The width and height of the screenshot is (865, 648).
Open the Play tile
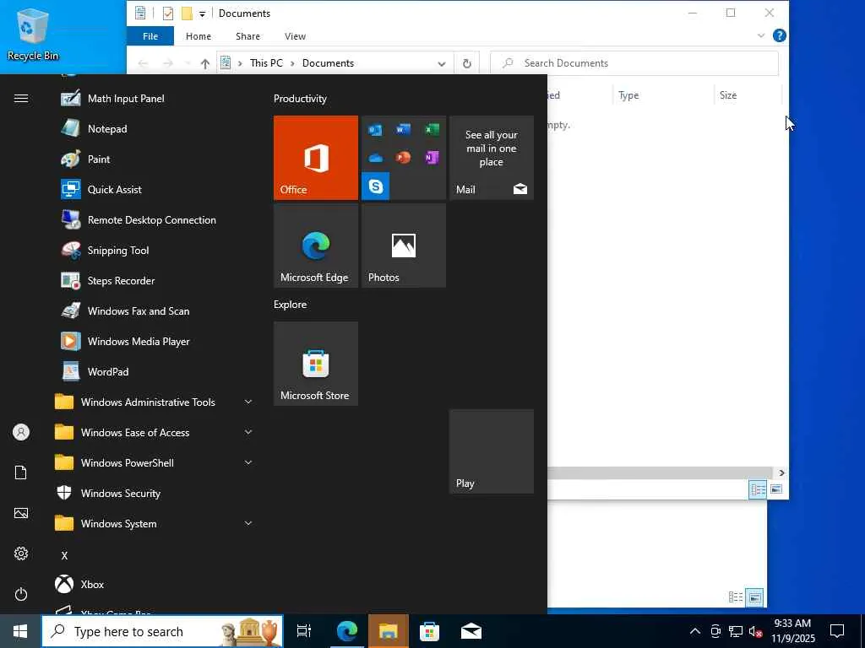492,451
